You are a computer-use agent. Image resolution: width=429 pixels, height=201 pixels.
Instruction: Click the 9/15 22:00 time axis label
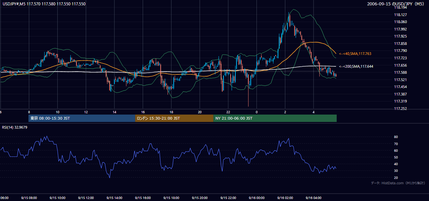(x=229, y=198)
